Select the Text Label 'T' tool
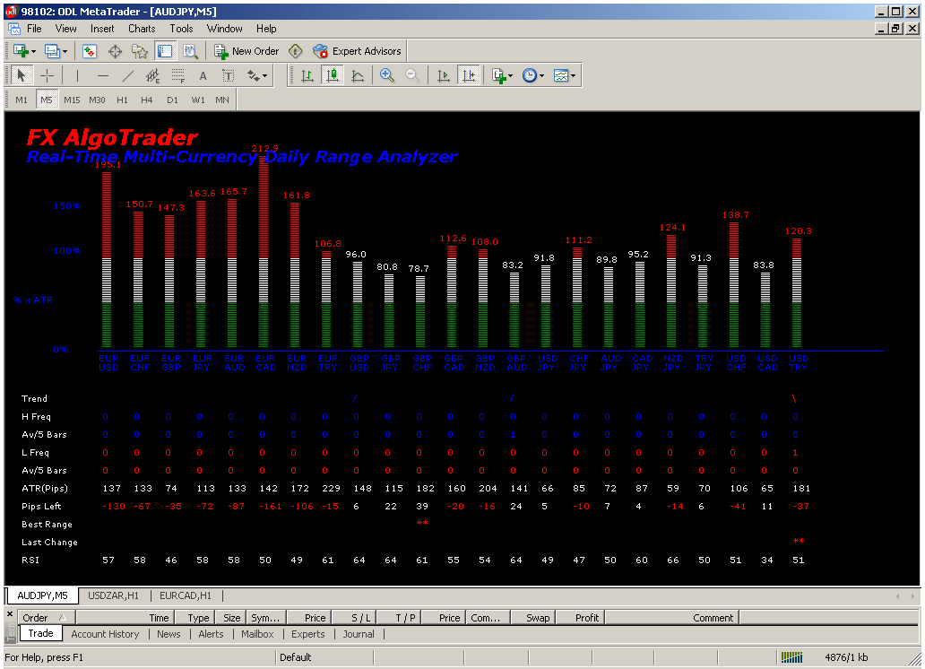The image size is (925, 669). [x=229, y=75]
